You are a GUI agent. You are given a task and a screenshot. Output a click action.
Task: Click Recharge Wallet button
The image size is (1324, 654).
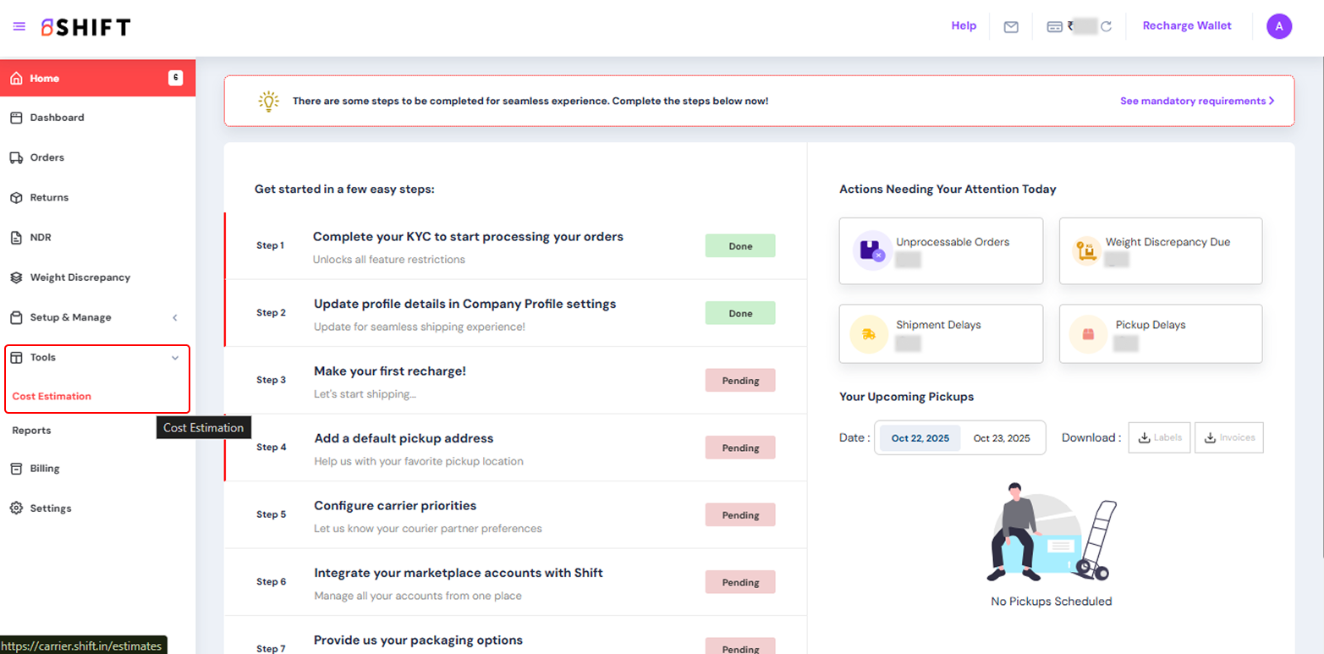coord(1186,25)
